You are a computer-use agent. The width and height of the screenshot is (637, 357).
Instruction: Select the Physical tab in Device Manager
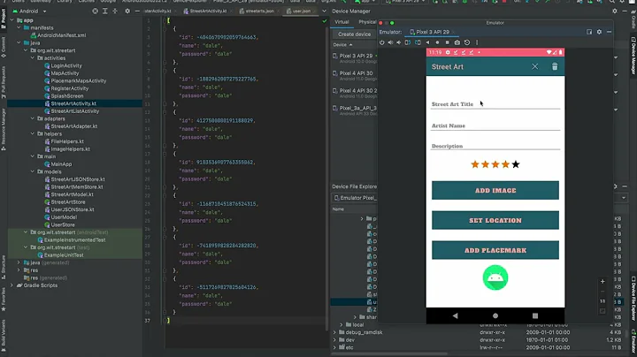367,22
